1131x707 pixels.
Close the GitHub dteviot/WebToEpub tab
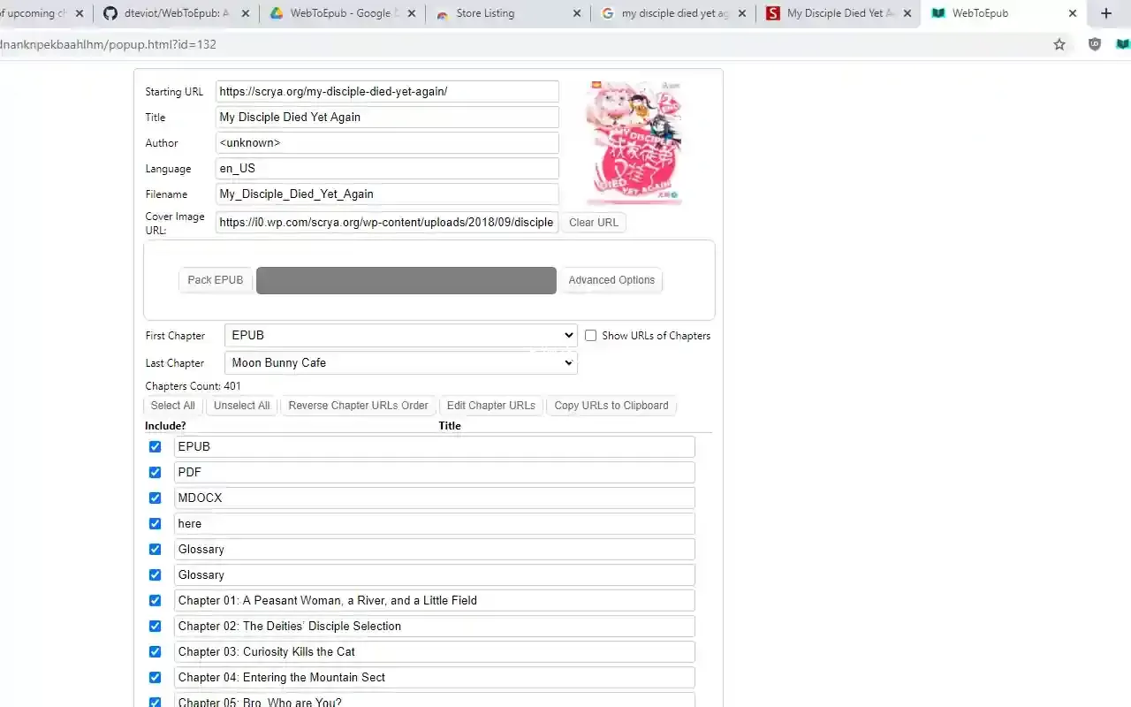point(247,13)
